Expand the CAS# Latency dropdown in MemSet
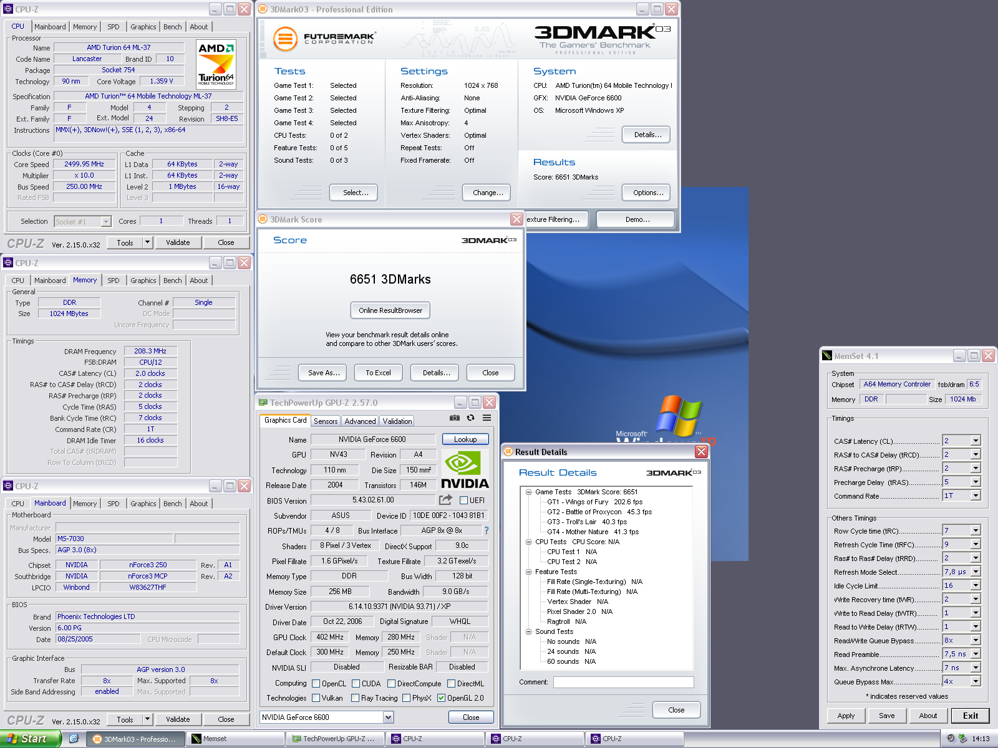 pyautogui.click(x=975, y=441)
